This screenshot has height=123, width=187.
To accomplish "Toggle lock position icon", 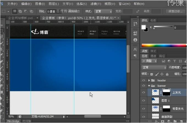I will click(162, 74).
